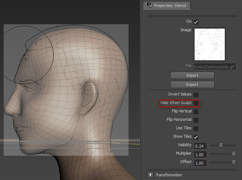This screenshot has height=180, width=242.
Task: Click the stencil face image thumbnail
Action: (209, 44)
